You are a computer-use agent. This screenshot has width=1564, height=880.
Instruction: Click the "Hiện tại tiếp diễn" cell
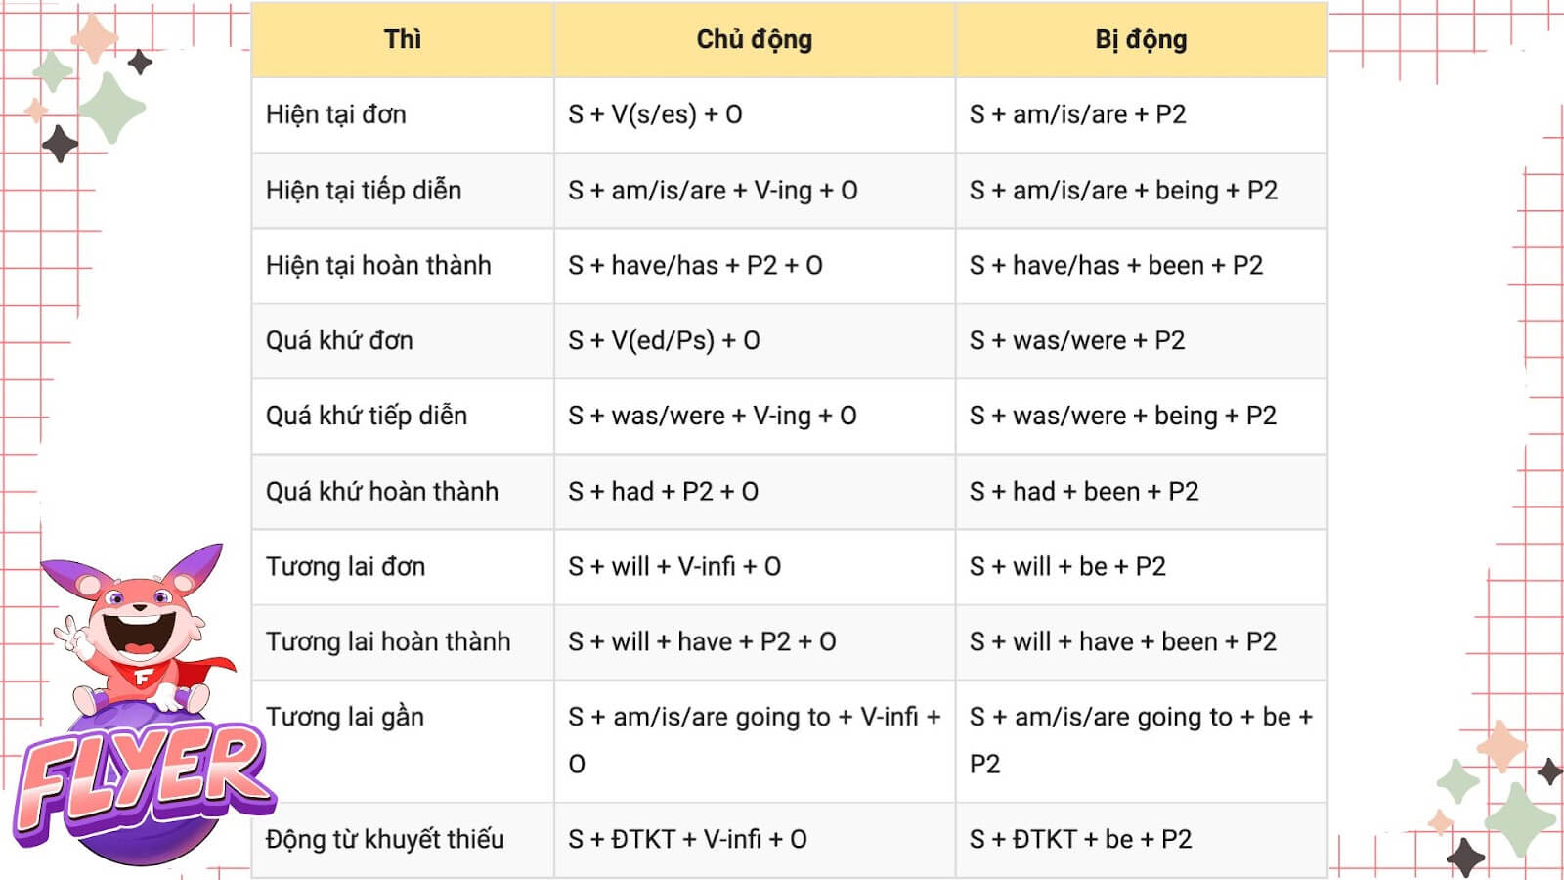pyautogui.click(x=364, y=191)
